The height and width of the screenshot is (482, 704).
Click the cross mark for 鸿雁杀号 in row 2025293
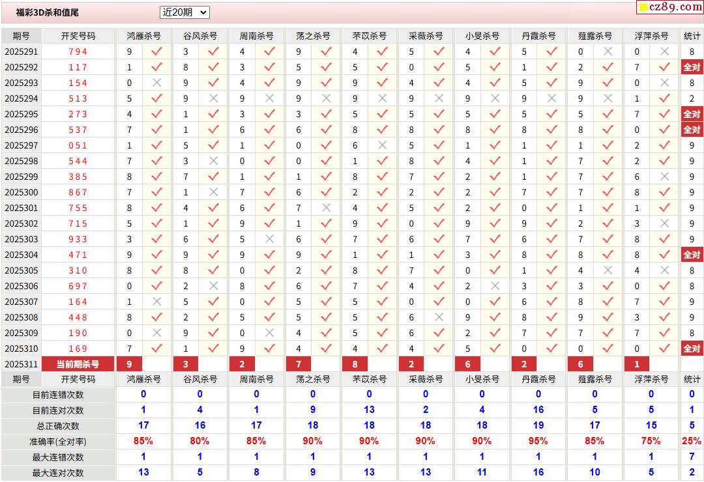[156, 83]
